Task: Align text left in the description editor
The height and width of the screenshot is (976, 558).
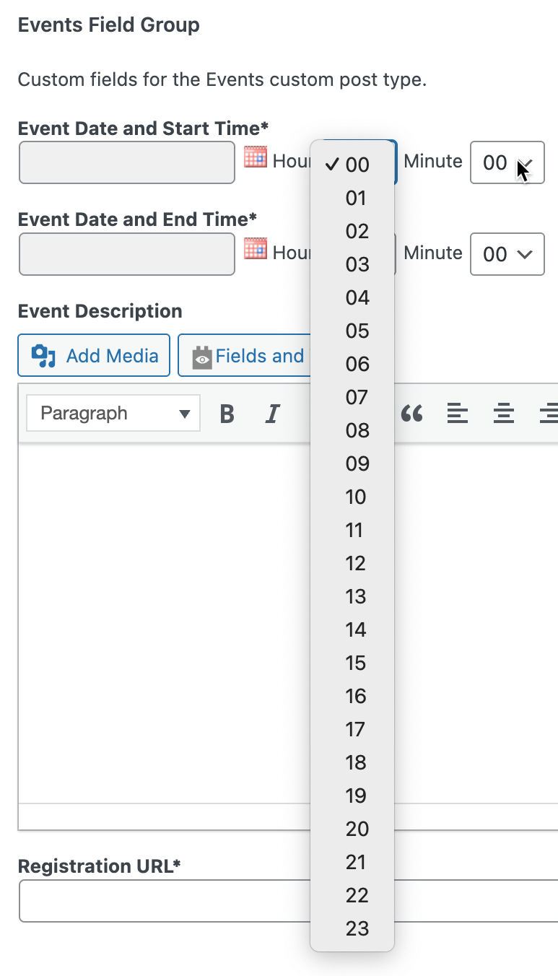Action: click(457, 414)
